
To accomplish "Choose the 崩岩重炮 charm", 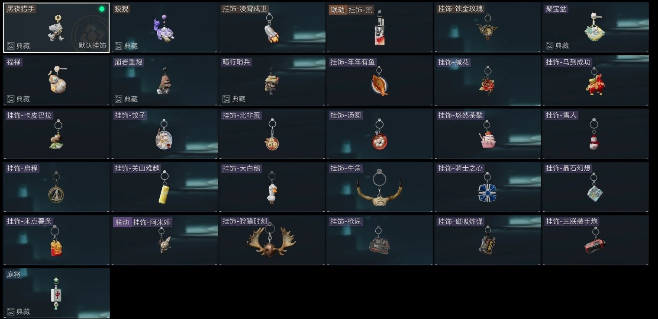I will [x=164, y=80].
